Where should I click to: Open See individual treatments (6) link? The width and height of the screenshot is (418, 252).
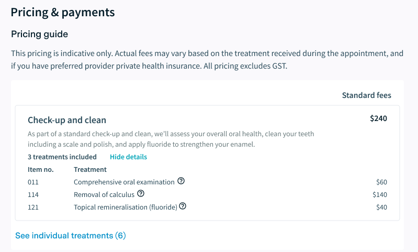pyautogui.click(x=71, y=236)
